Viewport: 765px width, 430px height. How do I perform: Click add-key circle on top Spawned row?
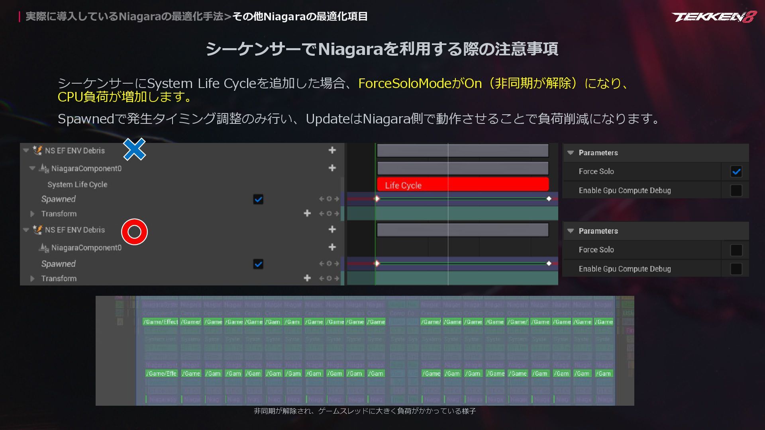click(329, 199)
